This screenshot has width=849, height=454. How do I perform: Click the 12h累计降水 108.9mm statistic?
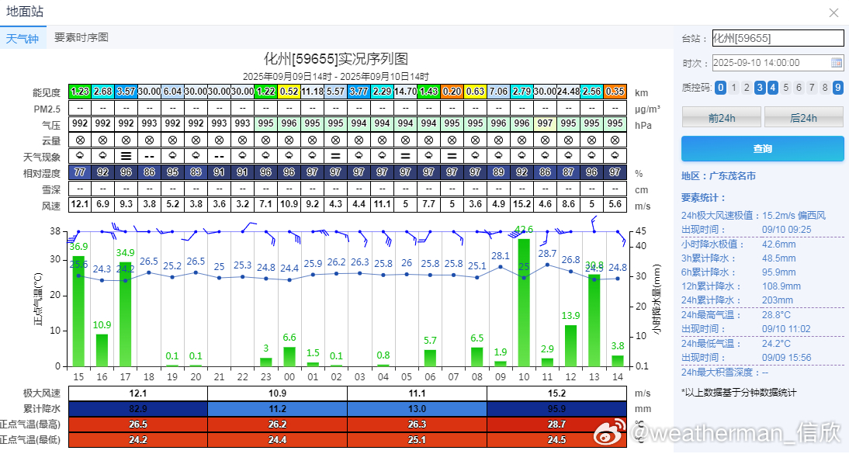click(740, 286)
